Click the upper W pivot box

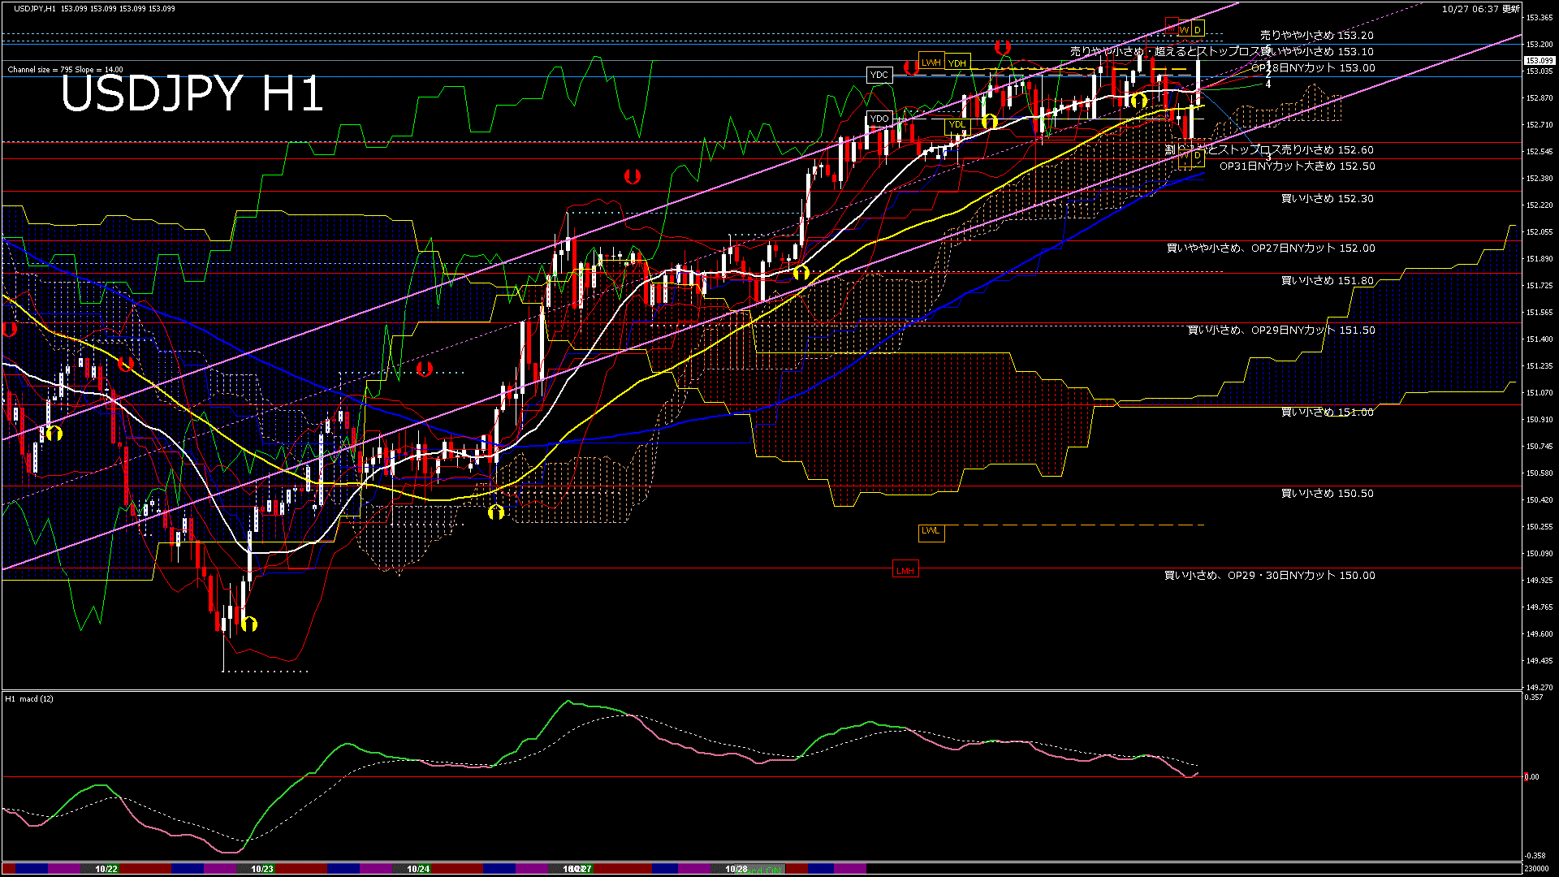(x=1184, y=30)
